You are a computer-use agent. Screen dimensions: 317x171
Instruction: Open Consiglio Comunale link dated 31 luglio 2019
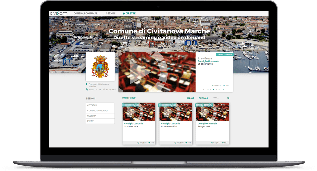[207, 124]
